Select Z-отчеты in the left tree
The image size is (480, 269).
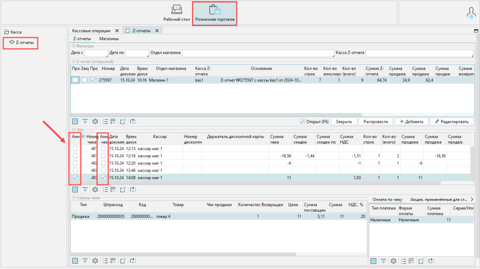tap(25, 41)
